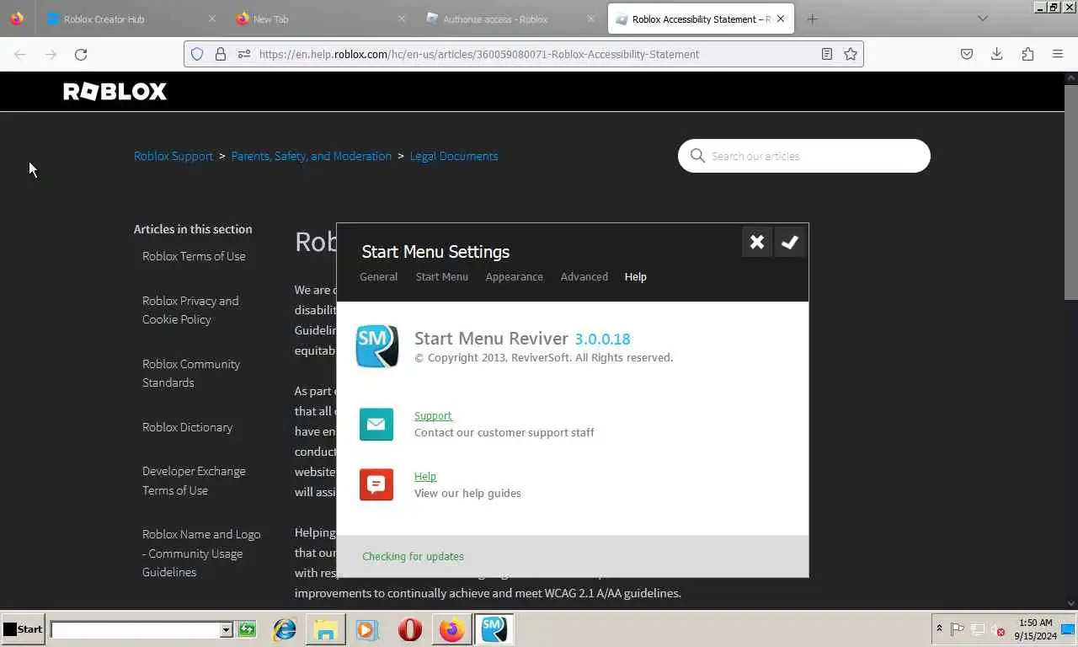Click the Windows Start button
The image size is (1078, 647).
23,629
